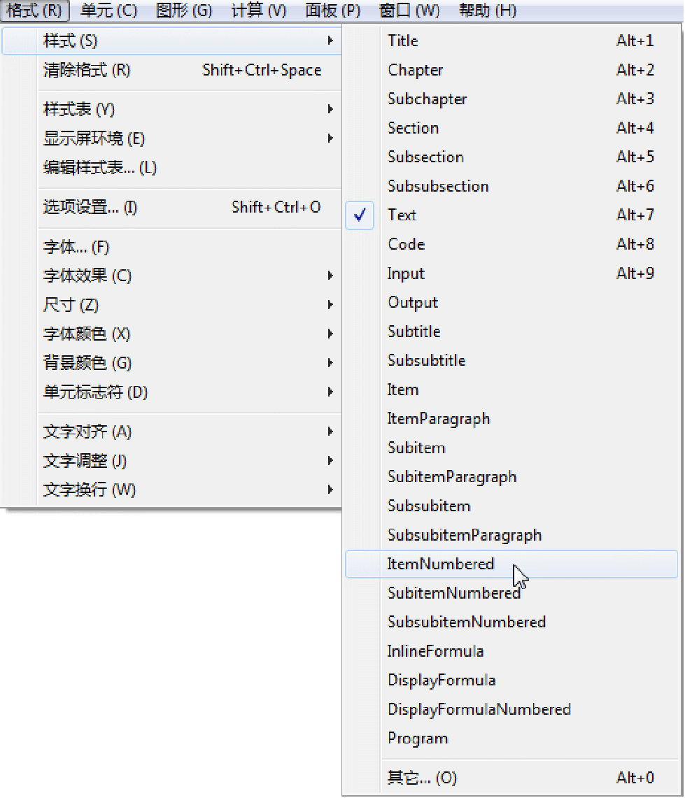Select the Item style entry
The image size is (685, 798).
point(511,390)
